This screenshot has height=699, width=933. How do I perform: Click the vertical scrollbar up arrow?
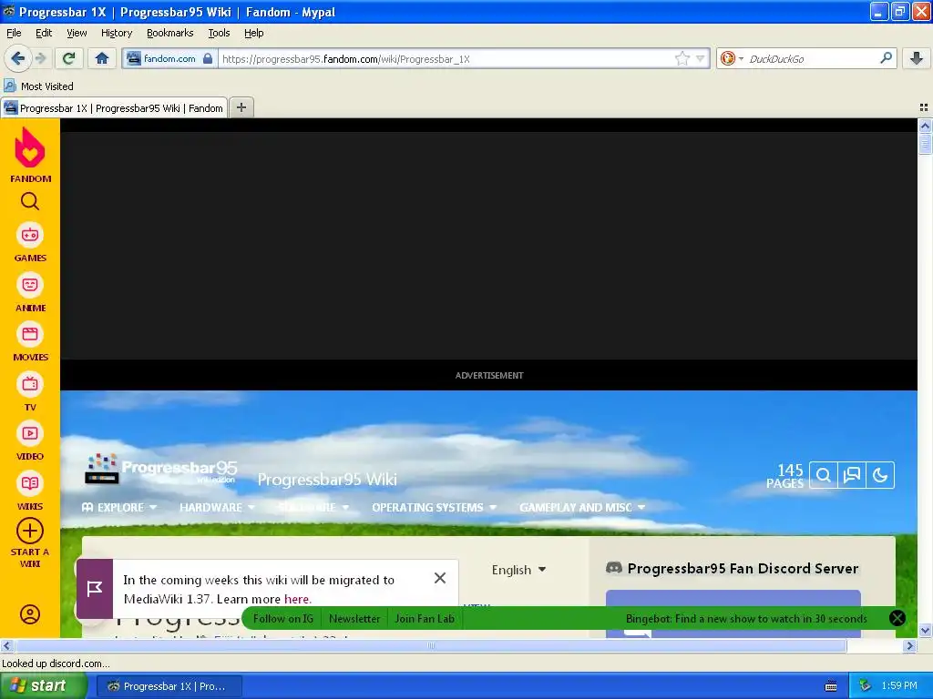point(925,126)
